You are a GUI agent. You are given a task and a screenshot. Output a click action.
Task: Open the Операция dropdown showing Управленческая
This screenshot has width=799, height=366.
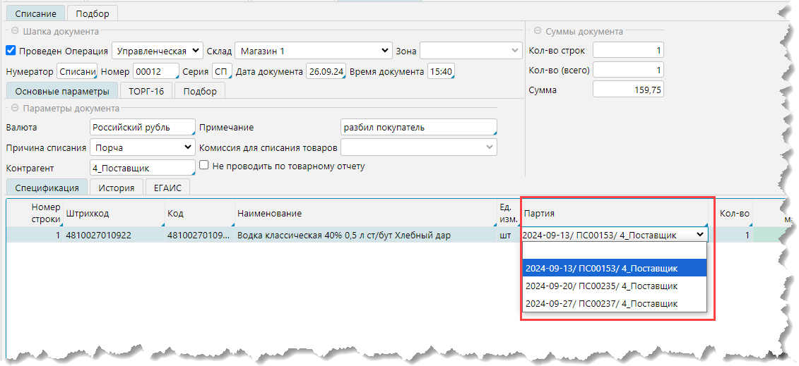click(158, 51)
